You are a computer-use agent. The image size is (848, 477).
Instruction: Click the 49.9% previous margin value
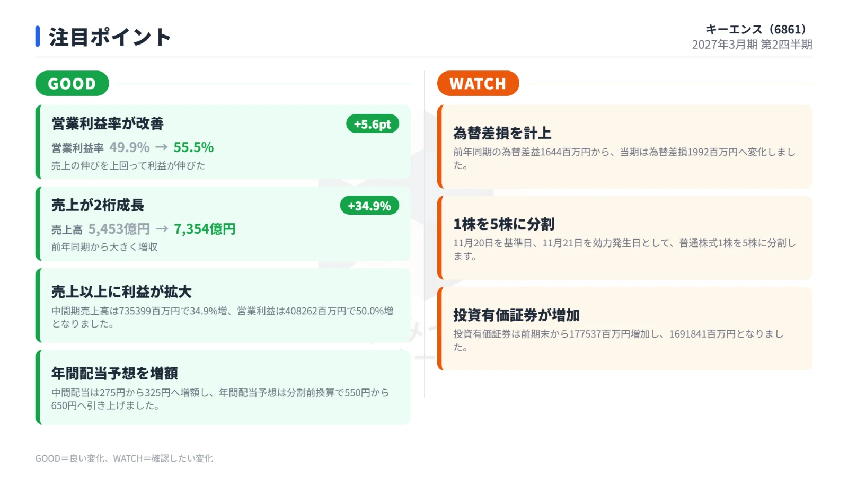point(129,147)
